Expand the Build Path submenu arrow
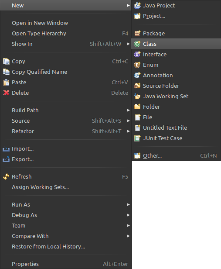Viewport: 221px width, 269px height. point(129,110)
